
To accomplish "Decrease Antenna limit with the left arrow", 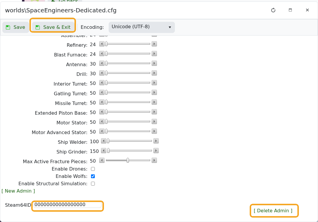I will tap(102, 63).
